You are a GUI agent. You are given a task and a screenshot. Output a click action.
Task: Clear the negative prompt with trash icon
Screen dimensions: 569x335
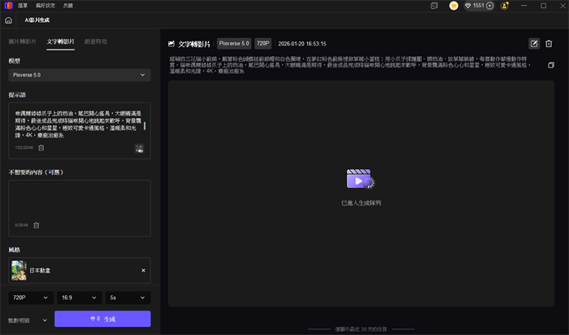pyautogui.click(x=37, y=225)
